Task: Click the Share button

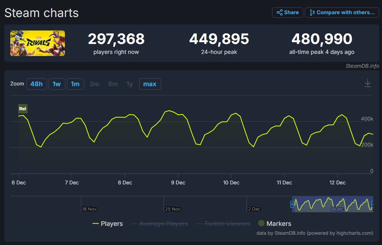Action: [x=287, y=12]
